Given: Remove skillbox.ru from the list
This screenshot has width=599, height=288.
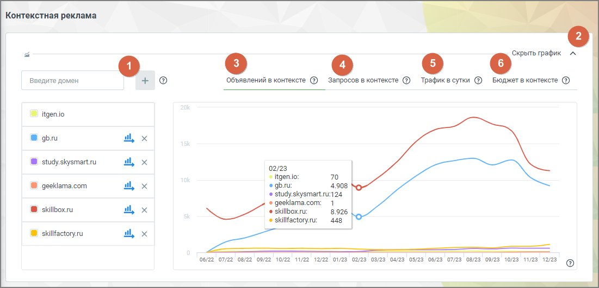Looking at the screenshot, I should (144, 210).
